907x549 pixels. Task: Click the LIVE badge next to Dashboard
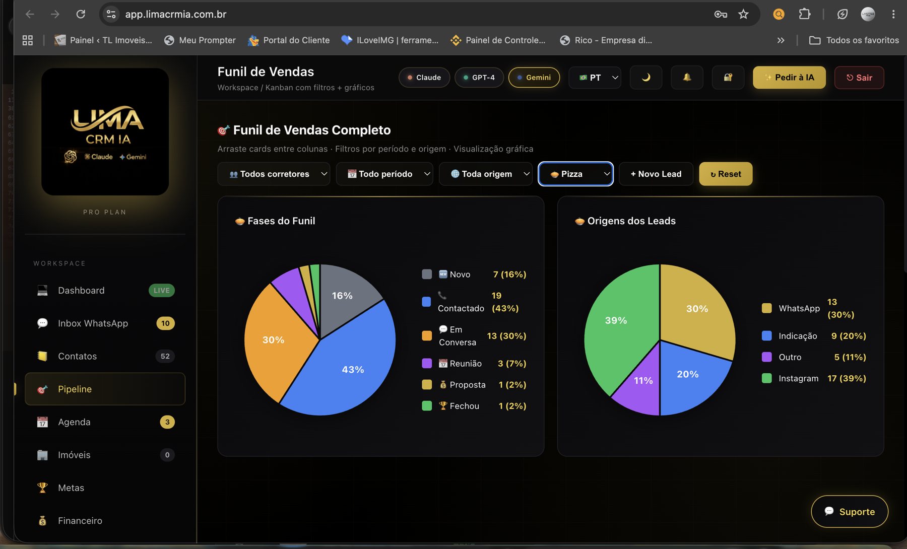pyautogui.click(x=162, y=291)
